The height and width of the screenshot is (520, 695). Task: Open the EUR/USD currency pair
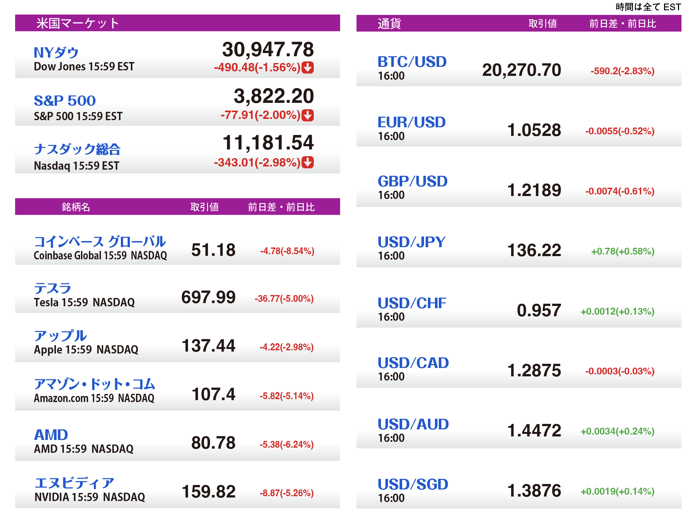411,122
